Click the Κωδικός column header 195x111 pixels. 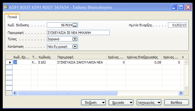click(47, 57)
